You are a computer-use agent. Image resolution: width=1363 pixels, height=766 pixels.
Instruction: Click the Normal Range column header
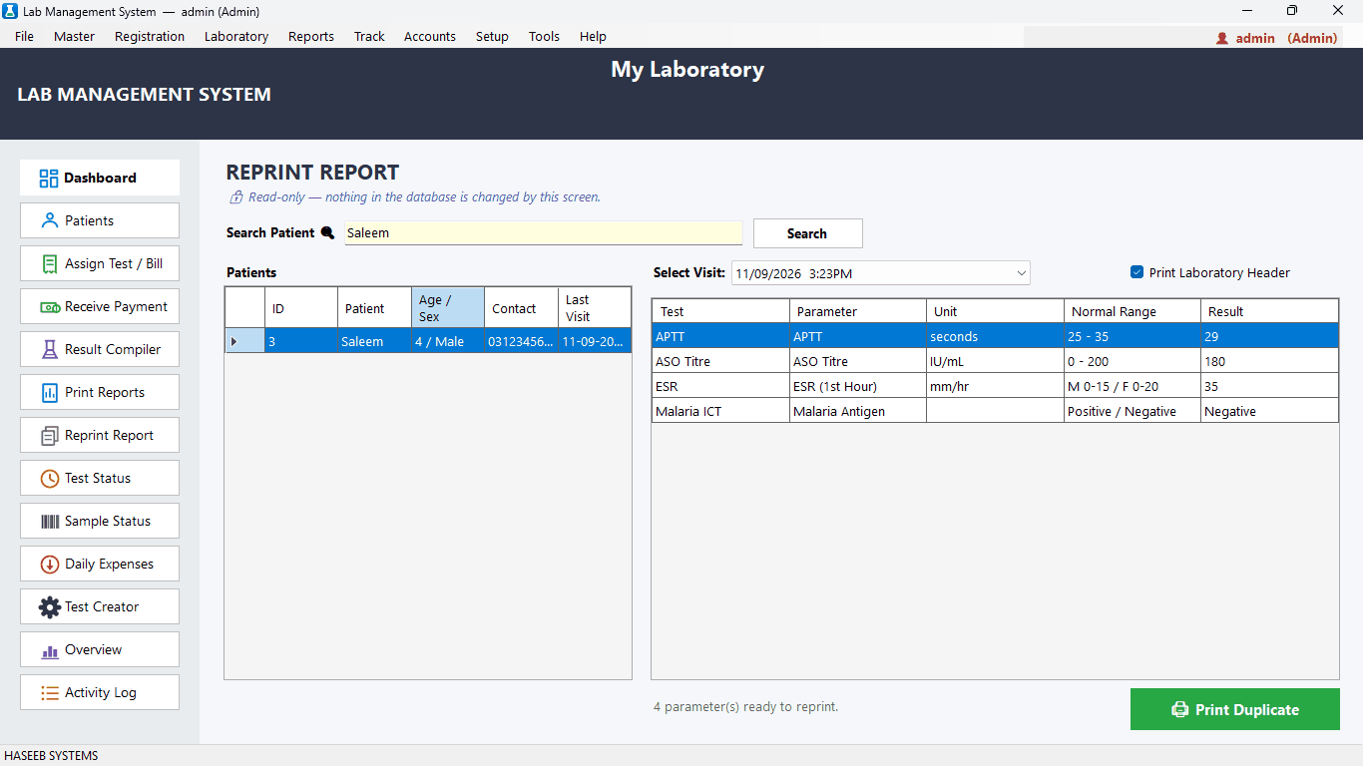1133,311
